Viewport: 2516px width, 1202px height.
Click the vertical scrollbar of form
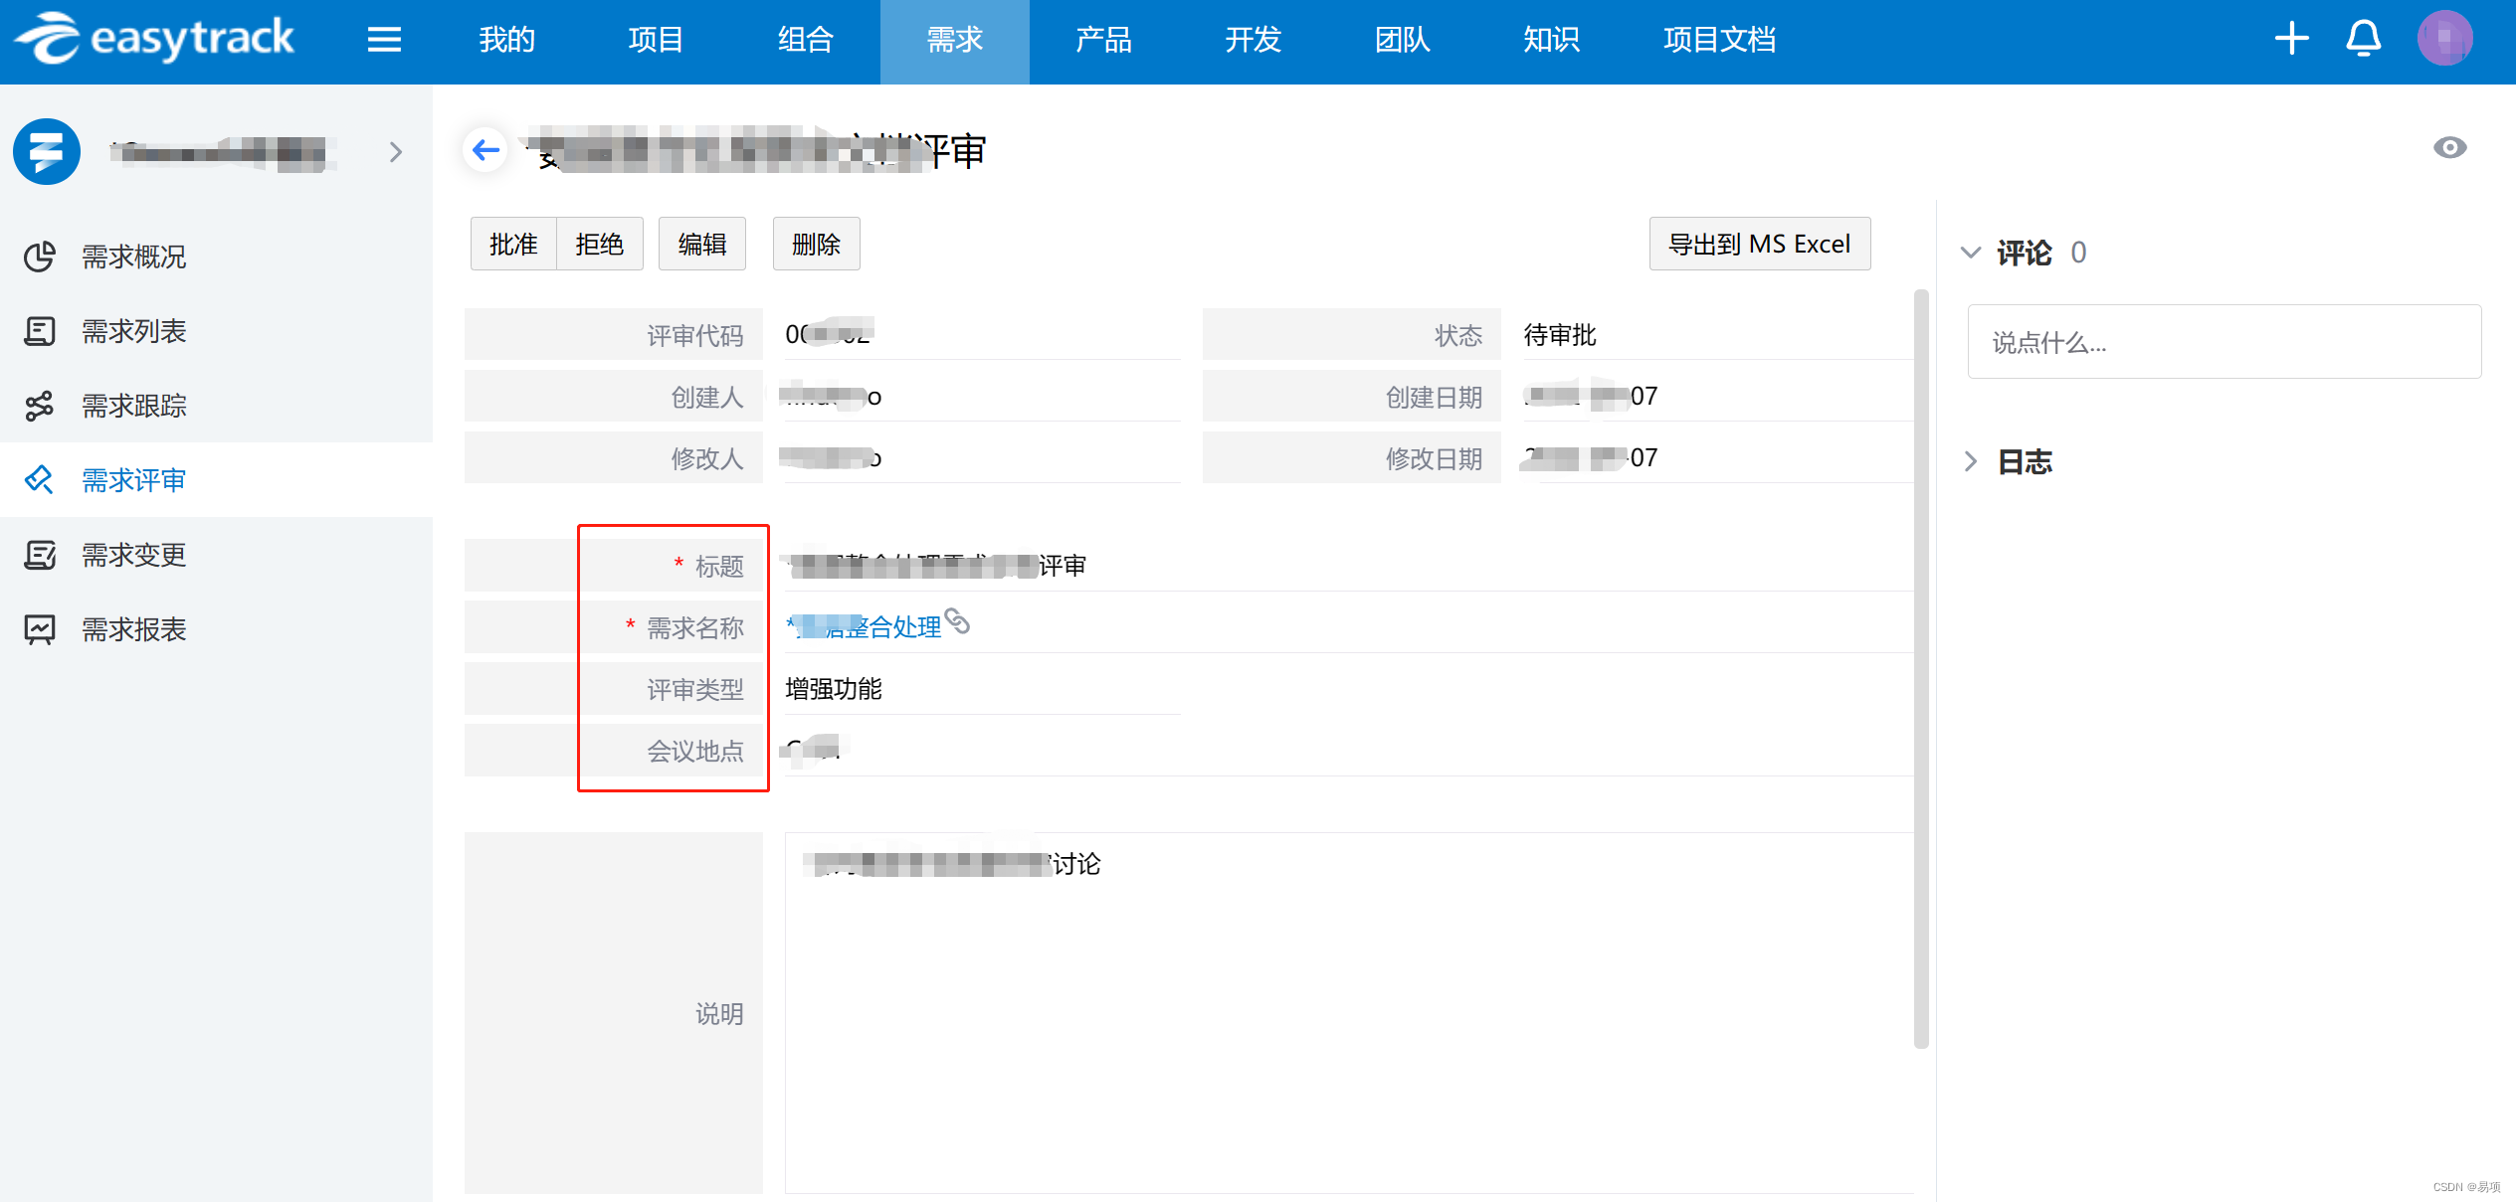click(1921, 668)
